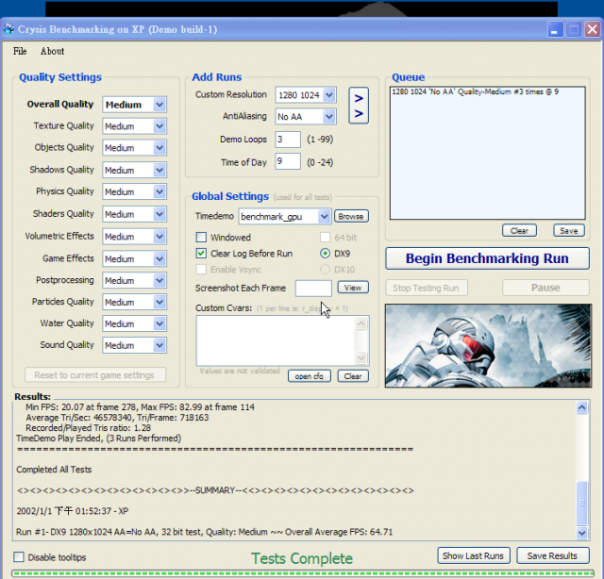Click the open cfg button
Viewport: 604px width, 579px height.
point(309,376)
